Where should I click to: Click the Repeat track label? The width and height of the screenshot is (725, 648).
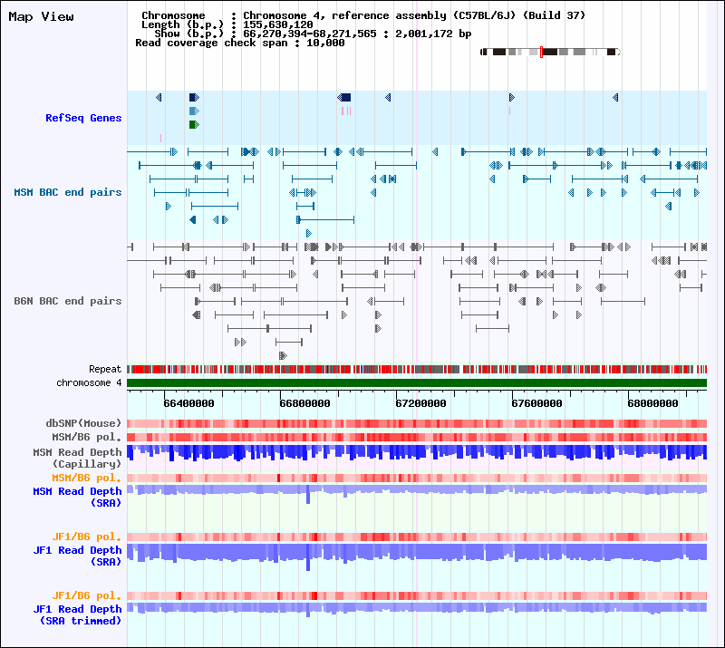coord(105,369)
